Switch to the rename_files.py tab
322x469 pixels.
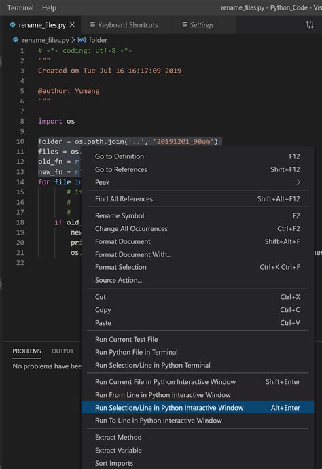[42, 25]
